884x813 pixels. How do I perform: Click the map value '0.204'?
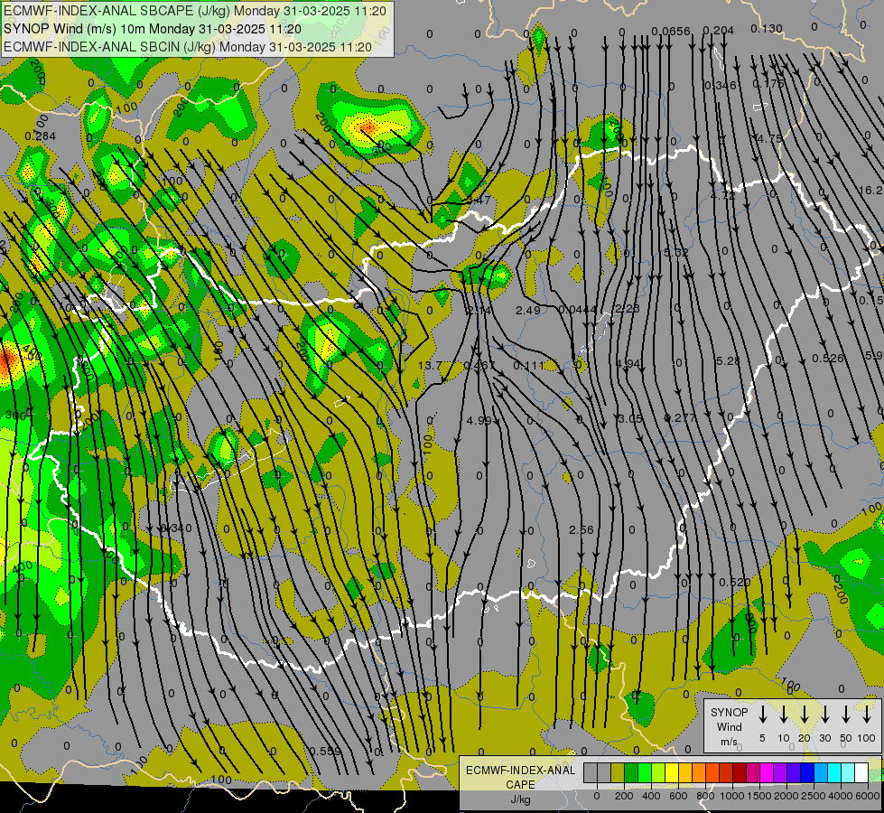(x=718, y=31)
